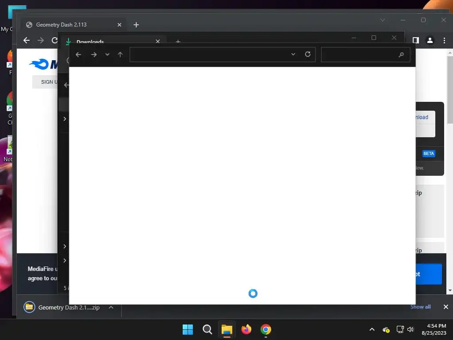
Task: Click the MediaFire logo
Action: pyautogui.click(x=43, y=64)
